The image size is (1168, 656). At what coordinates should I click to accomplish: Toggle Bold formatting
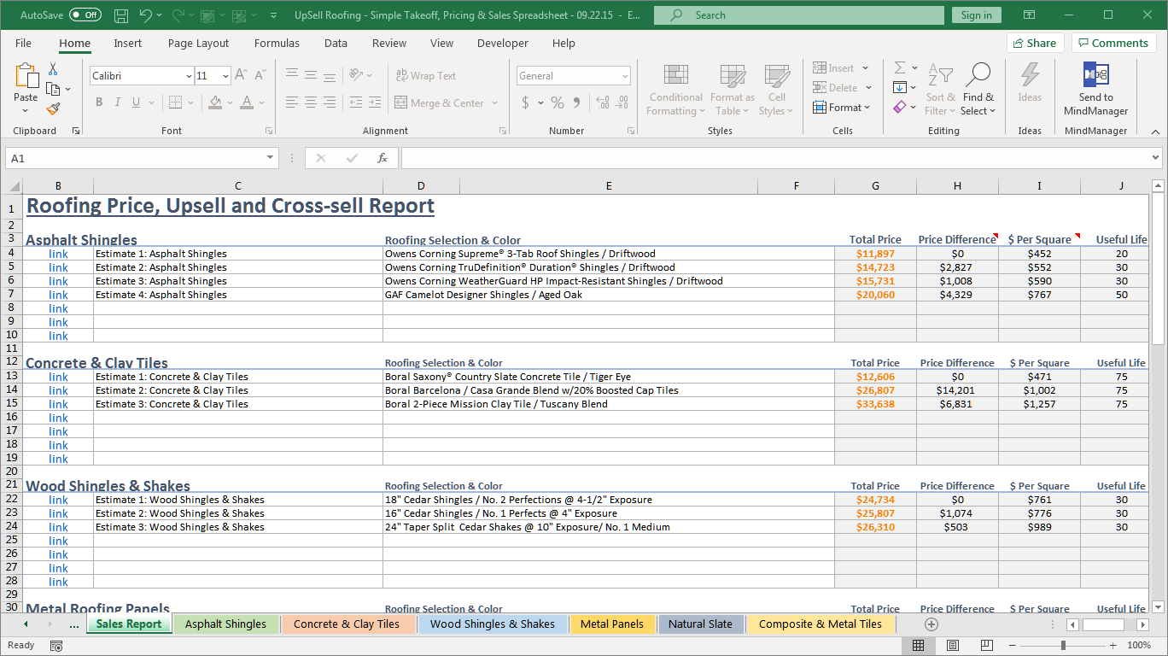pyautogui.click(x=99, y=102)
